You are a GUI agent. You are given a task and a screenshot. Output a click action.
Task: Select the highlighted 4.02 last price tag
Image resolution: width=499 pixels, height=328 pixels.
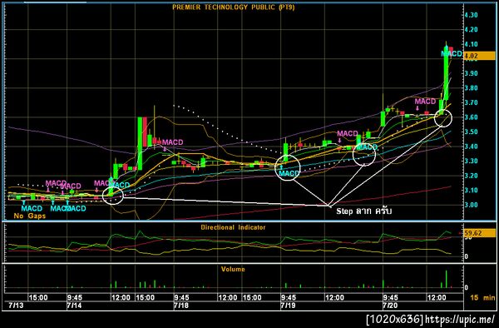pos(480,56)
